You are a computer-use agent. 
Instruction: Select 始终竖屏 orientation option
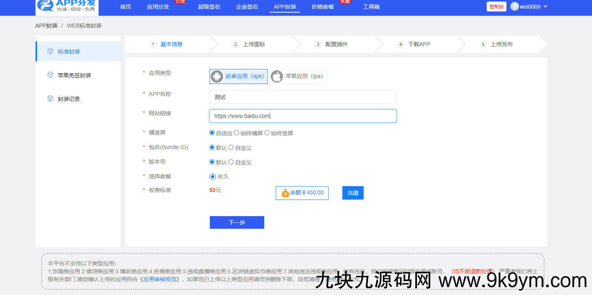coord(267,133)
